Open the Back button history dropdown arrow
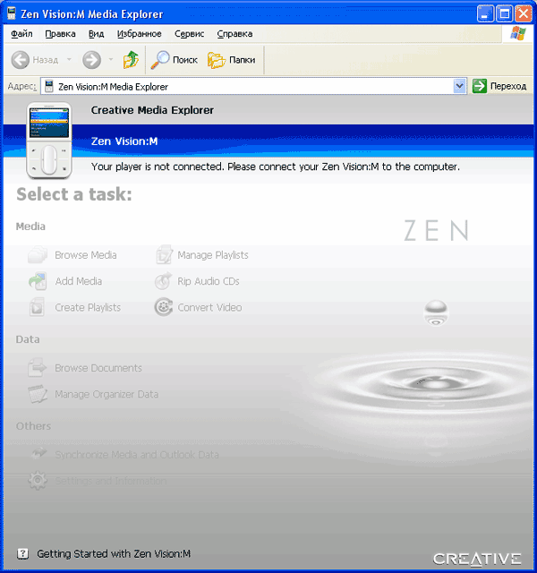The image size is (537, 573). click(x=69, y=59)
